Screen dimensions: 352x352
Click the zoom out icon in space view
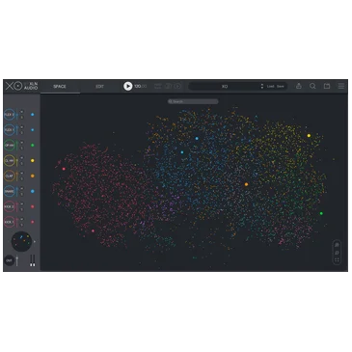(337, 253)
